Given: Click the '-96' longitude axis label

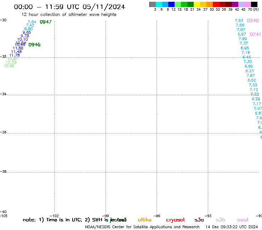Looking at the screenshot, I should (x=157, y=216).
